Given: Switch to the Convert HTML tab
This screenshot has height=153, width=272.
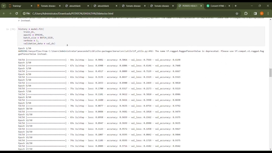Looking at the screenshot, I should (x=218, y=6).
